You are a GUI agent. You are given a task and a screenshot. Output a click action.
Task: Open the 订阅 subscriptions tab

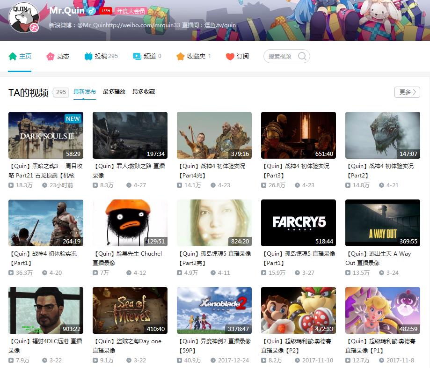coord(237,56)
